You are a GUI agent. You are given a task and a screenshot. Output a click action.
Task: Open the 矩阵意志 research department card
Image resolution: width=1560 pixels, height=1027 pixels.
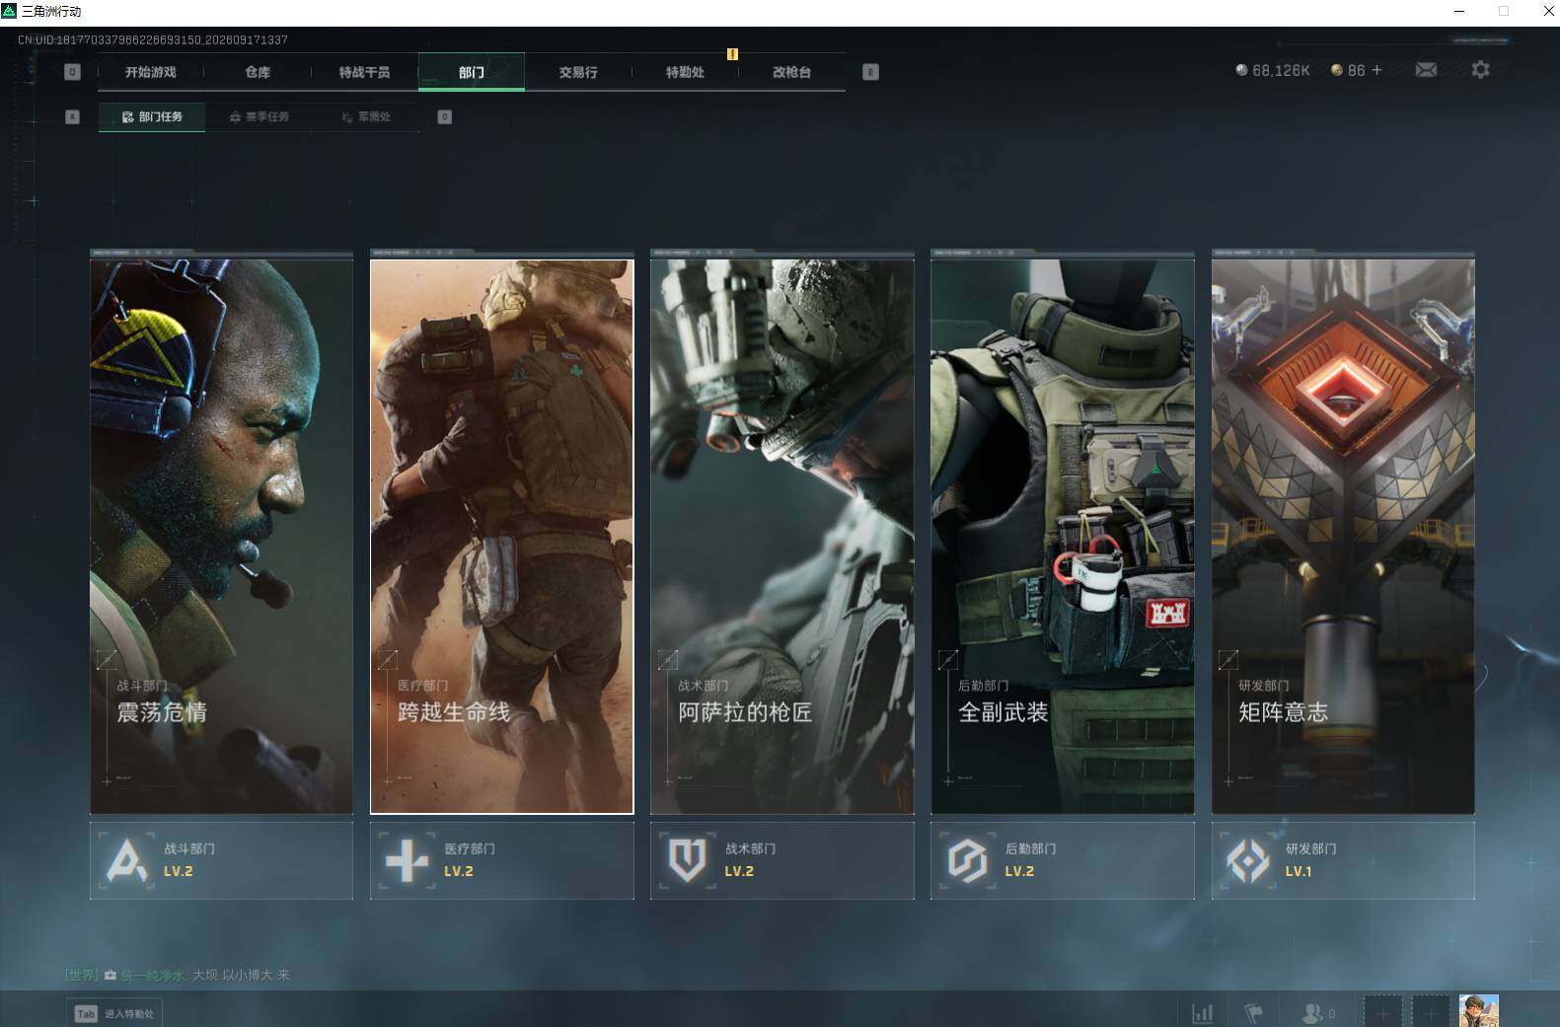tap(1343, 537)
